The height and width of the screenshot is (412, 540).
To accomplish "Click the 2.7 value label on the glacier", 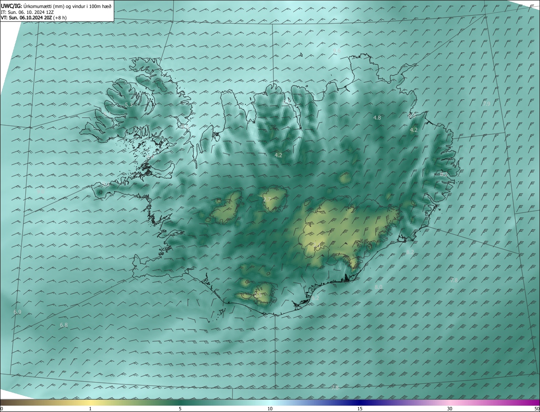I will pos(267,200).
